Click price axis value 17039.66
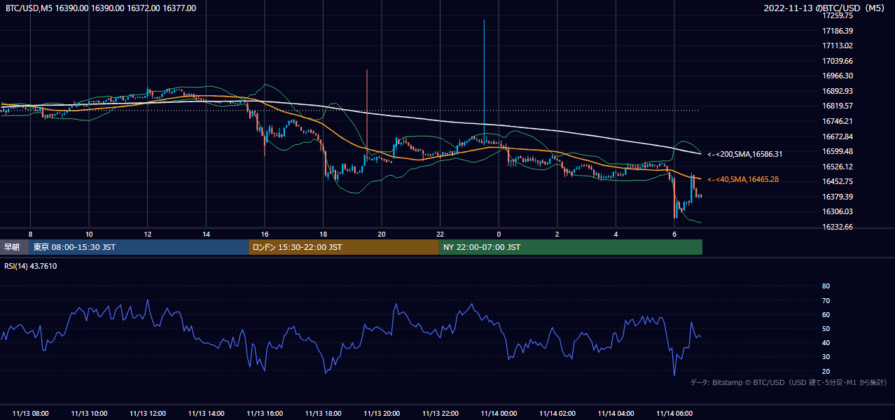The width and height of the screenshot is (895, 420). (838, 61)
